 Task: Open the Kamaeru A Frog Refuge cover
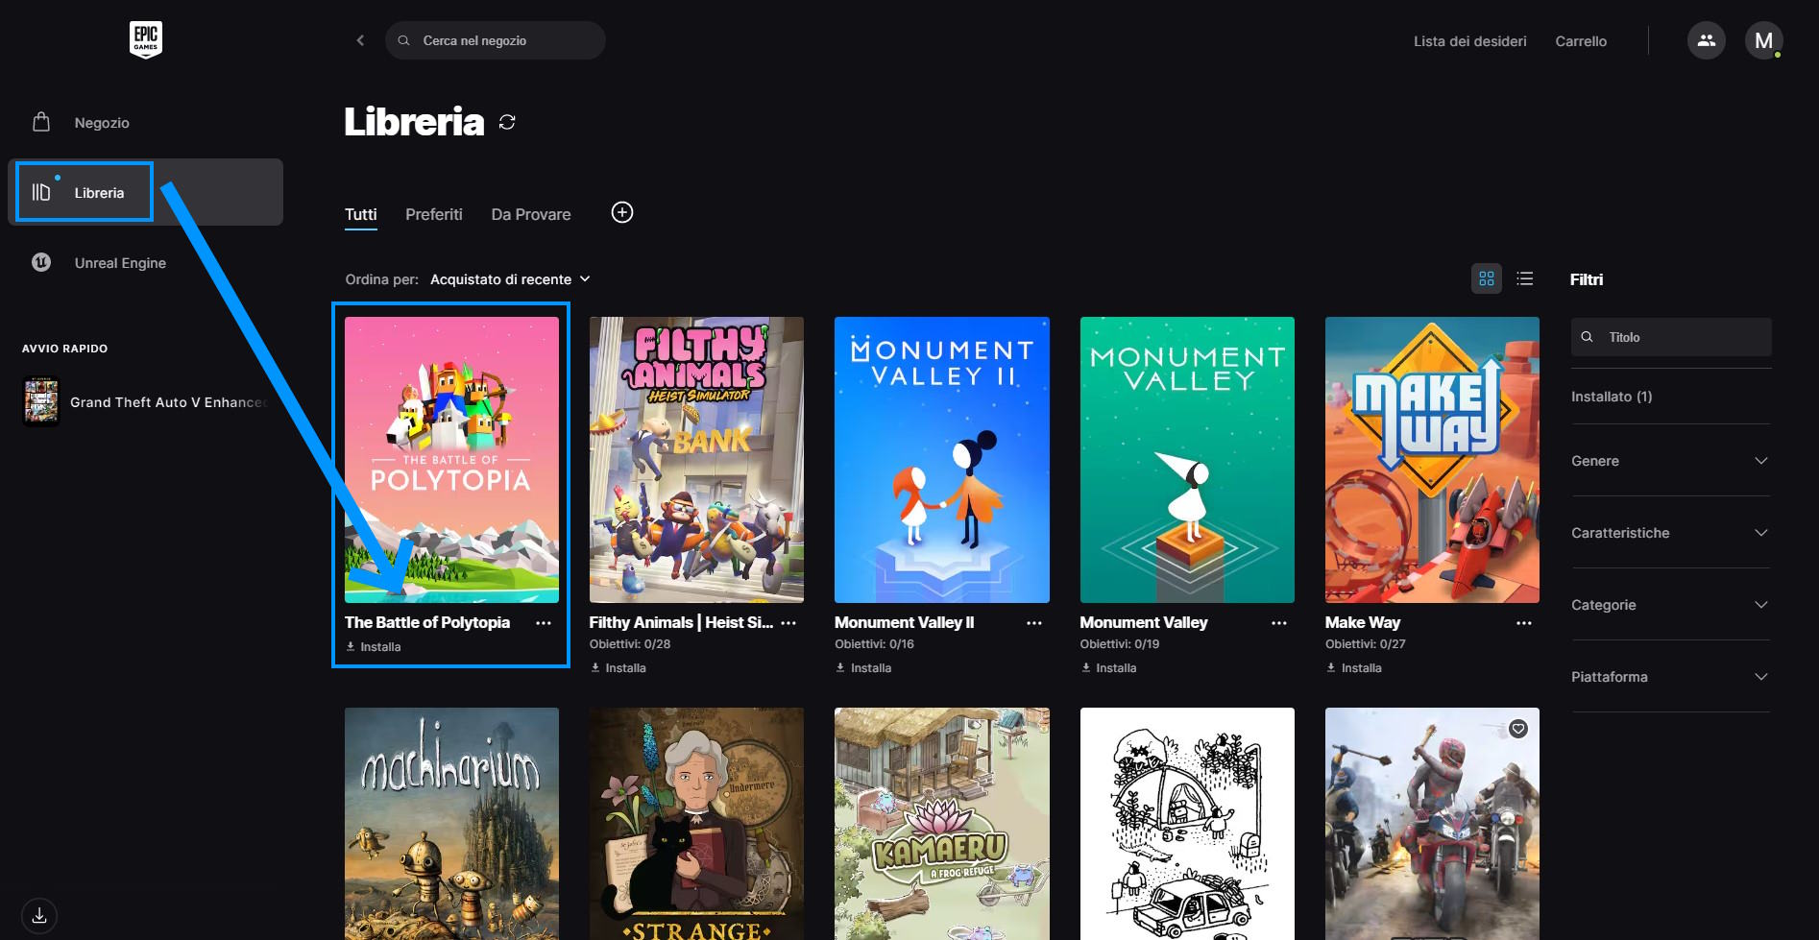pos(942,824)
